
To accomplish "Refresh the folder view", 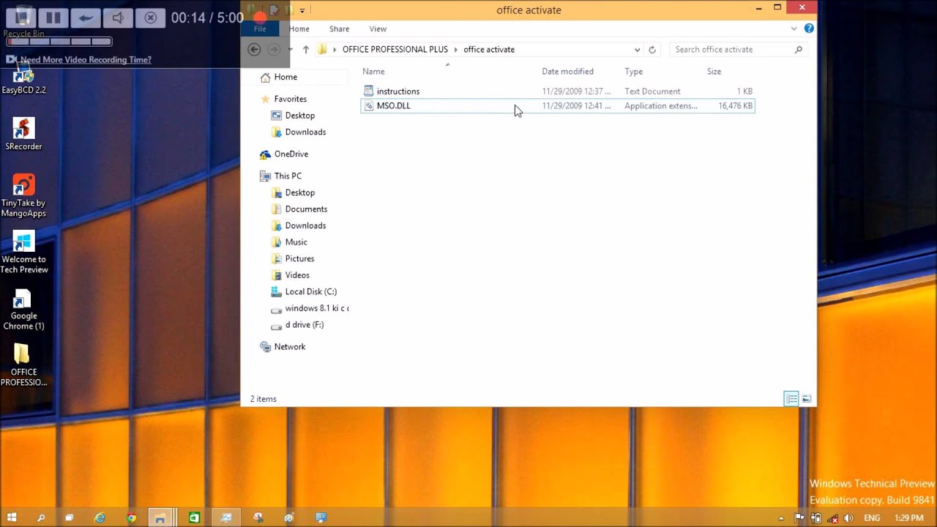I will [652, 50].
